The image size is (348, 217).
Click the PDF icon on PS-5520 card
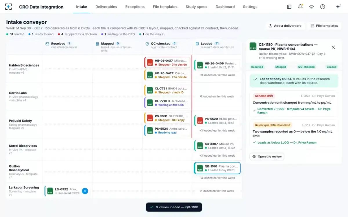200,121
